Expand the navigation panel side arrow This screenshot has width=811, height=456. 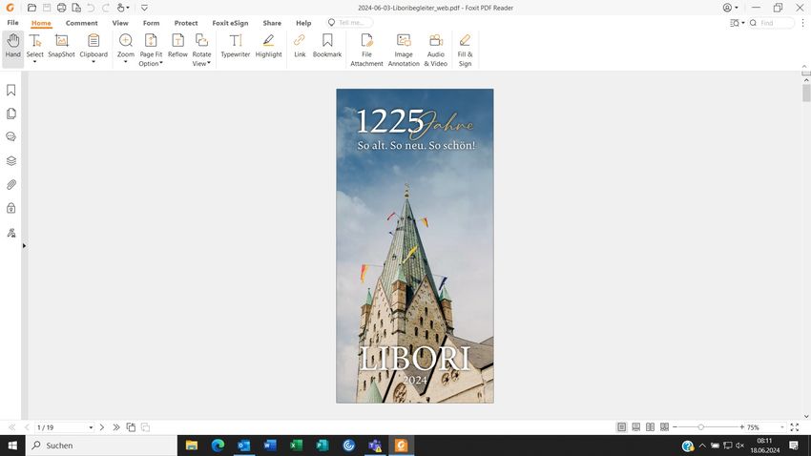click(x=24, y=246)
